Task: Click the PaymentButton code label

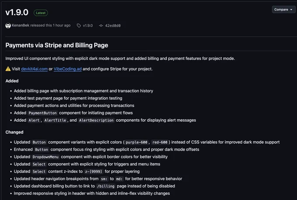Action: (x=43, y=113)
